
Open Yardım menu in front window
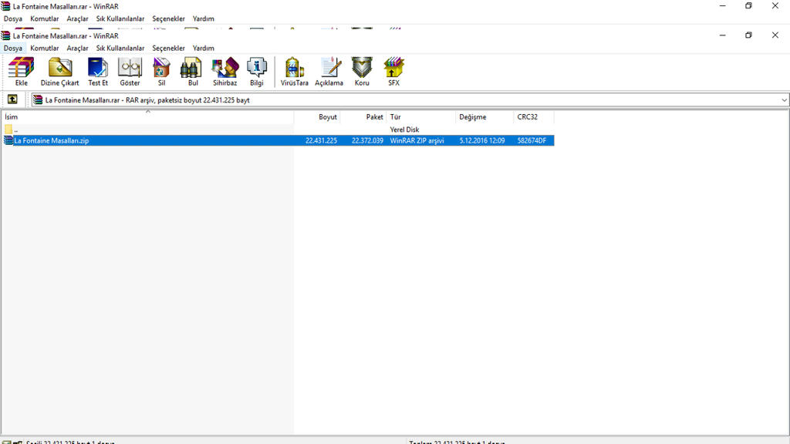tap(204, 49)
